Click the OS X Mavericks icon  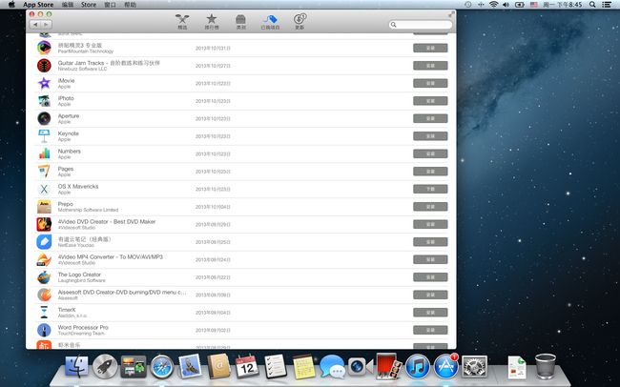pyautogui.click(x=44, y=189)
